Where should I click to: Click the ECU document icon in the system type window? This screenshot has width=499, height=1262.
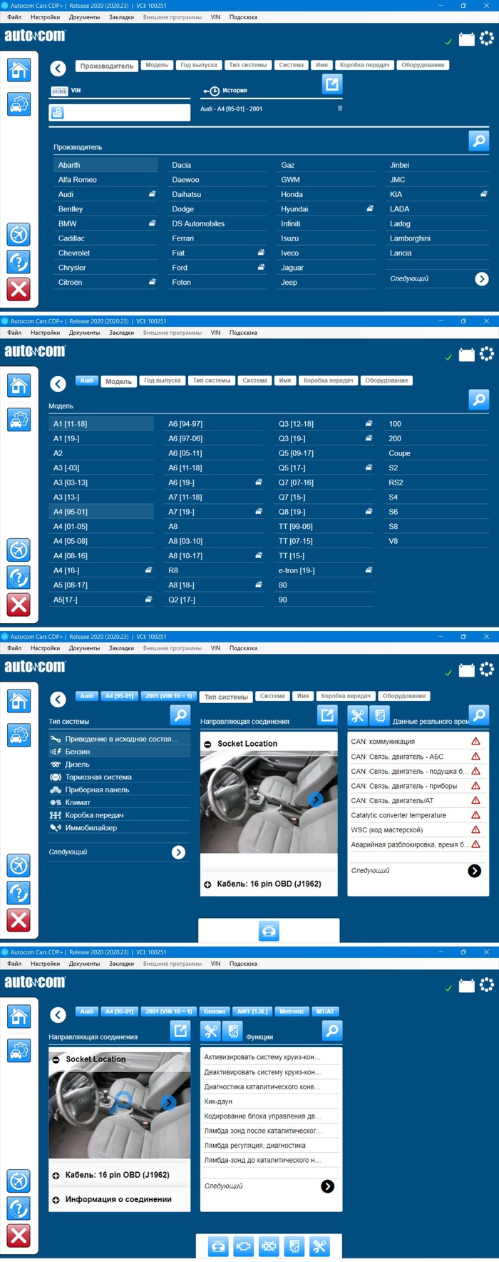point(380,715)
